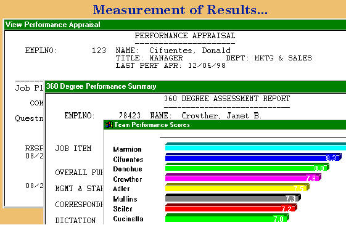Screen dimensions: 346x225
Task: Select the JOB ITEM column heading
Action: (73, 148)
